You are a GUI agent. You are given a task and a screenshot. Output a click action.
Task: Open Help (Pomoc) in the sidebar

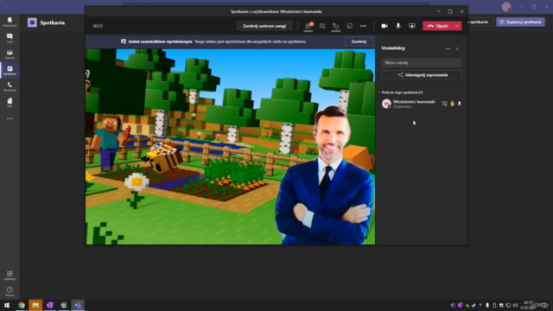coord(10,292)
